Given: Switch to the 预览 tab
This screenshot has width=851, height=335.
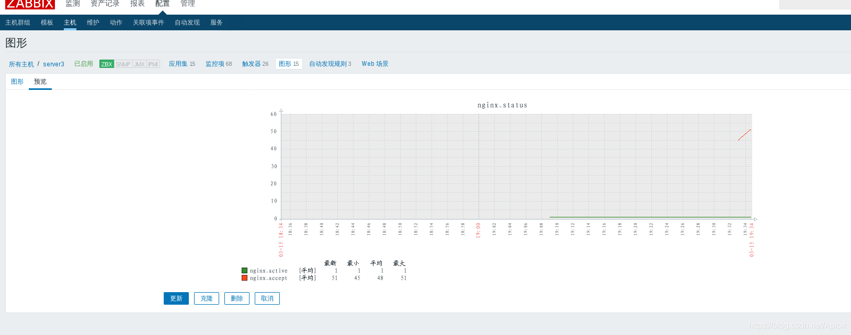Looking at the screenshot, I should point(40,82).
